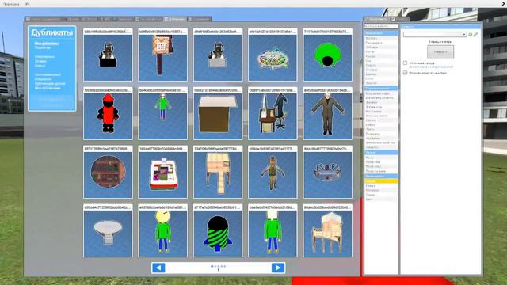This screenshot has height=285, width=507.
Task: Select the colorful room layout dupe
Action: pyautogui.click(x=163, y=172)
